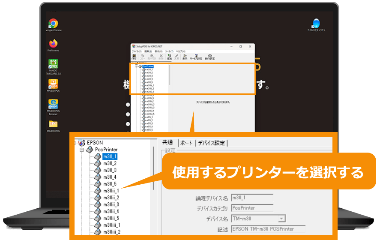Click the EPSON root icon in enlarged tree
This screenshot has width=377, height=240.
click(x=82, y=143)
